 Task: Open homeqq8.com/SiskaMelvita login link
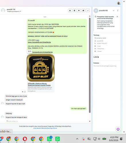click(39, 42)
